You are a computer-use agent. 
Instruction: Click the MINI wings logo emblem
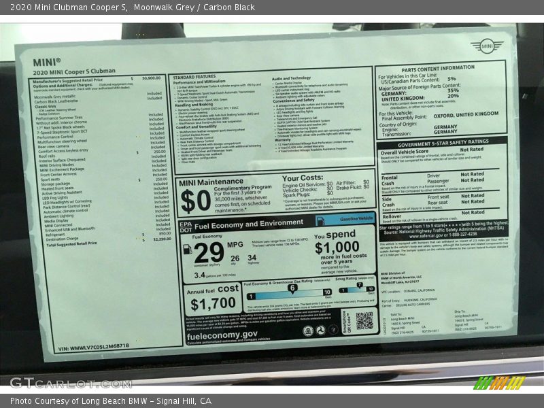[487, 46]
